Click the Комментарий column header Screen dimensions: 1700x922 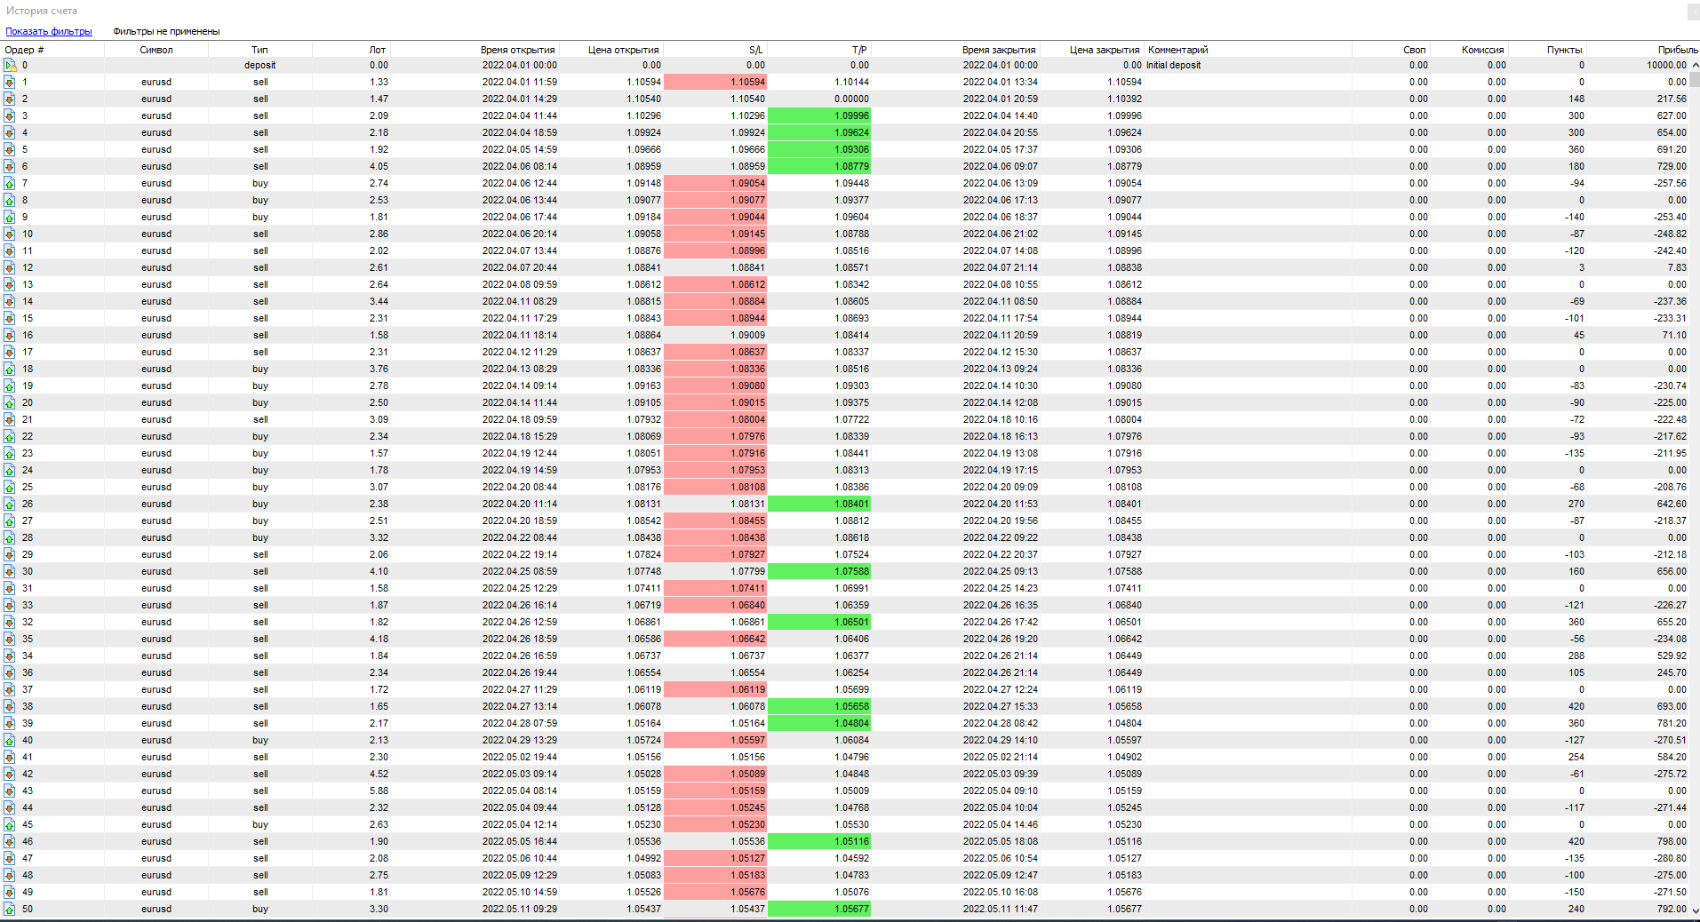pos(1177,50)
